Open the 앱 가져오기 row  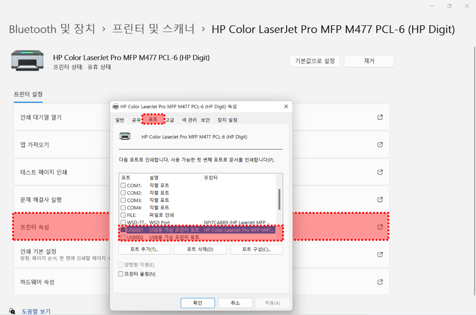coord(202,145)
